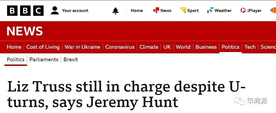The image size is (276, 113).
Task: Open the Your account profile icon
Action: click(x=55, y=11)
